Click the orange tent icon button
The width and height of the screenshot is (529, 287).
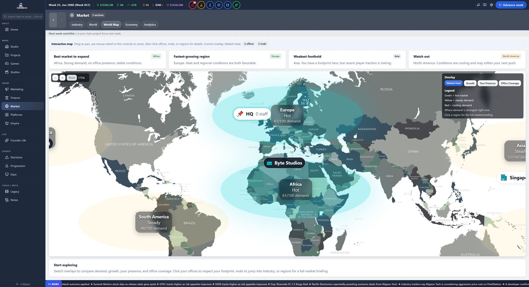[x=201, y=5]
